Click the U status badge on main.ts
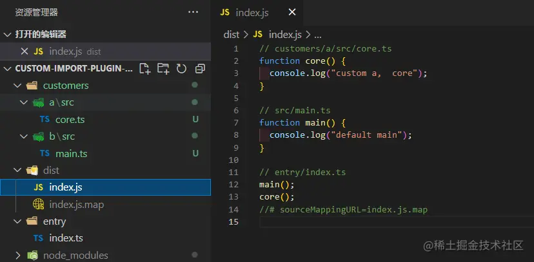The image size is (534, 262). click(195, 153)
